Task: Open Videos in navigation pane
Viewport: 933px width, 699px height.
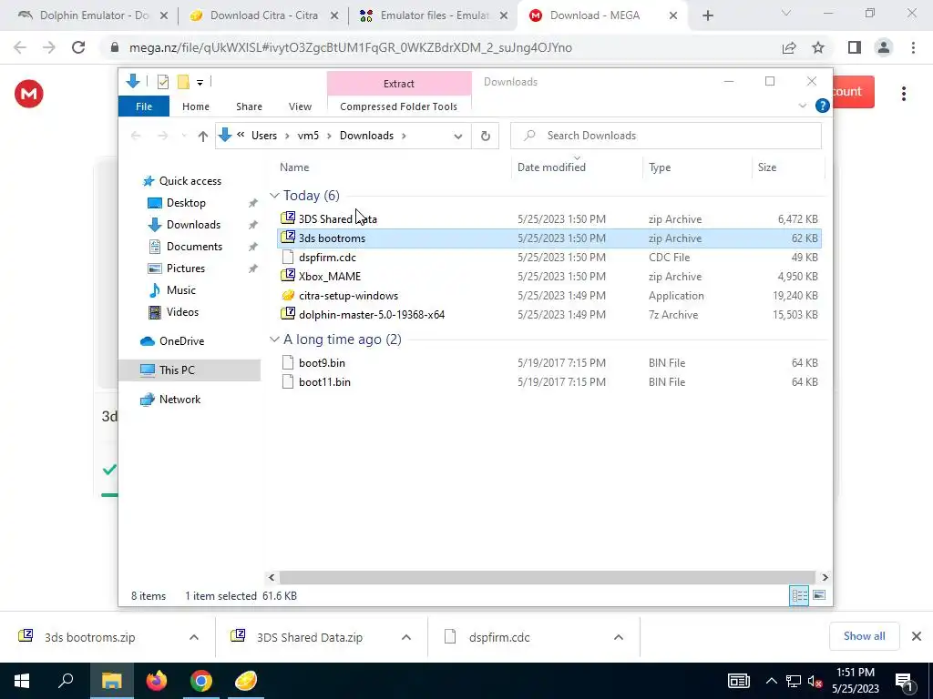Action: (x=182, y=312)
